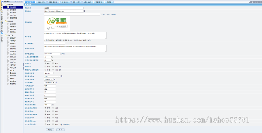262x133 pixels.
Task: Switch to the SEO优化 tab
Action: tap(41, 2)
